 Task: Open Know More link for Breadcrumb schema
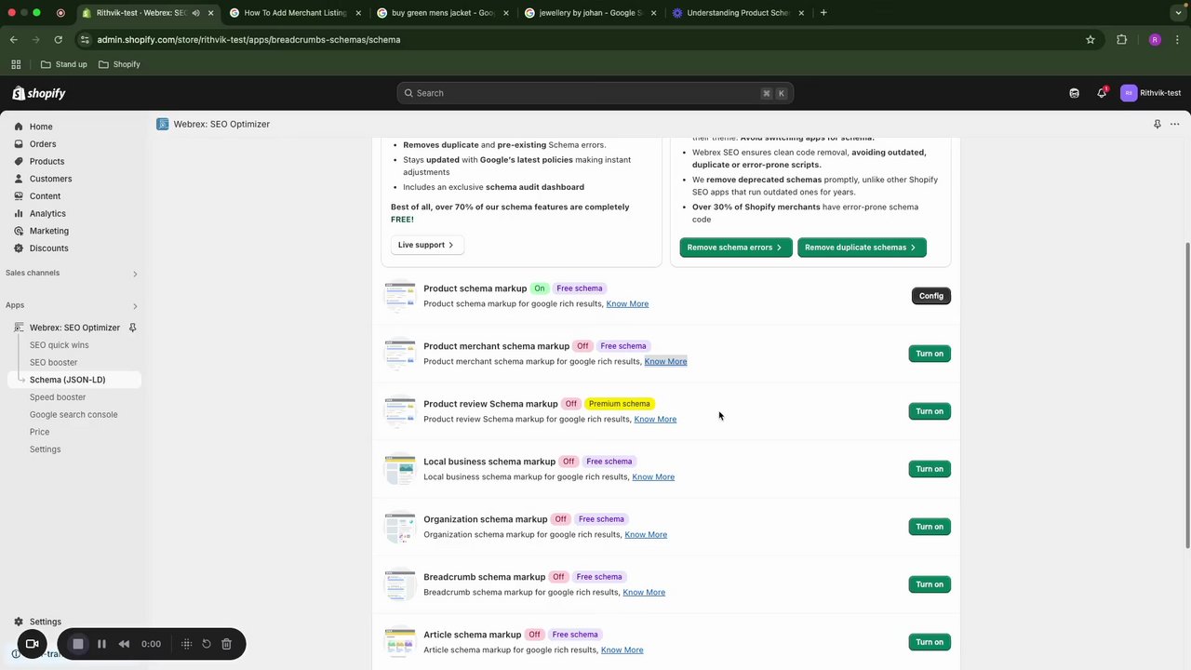coord(644,592)
